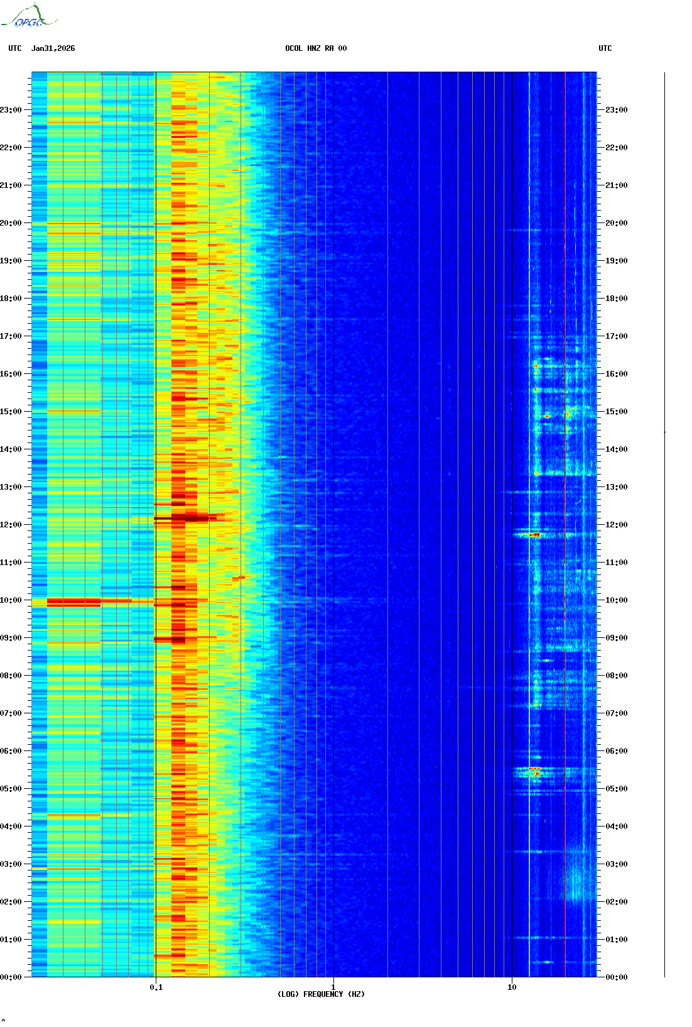Image resolution: width=692 pixels, height=1027 pixels.
Task: Click the left axis 15:00 label
Action: 11,412
